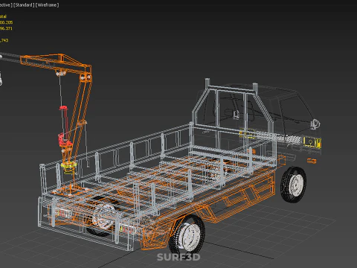Open the [Wireframe] viewport display mode menu
The width and height of the screenshot is (357, 268).
pos(47,5)
